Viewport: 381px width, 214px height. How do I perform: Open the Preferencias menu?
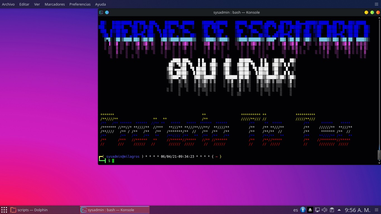[80, 4]
